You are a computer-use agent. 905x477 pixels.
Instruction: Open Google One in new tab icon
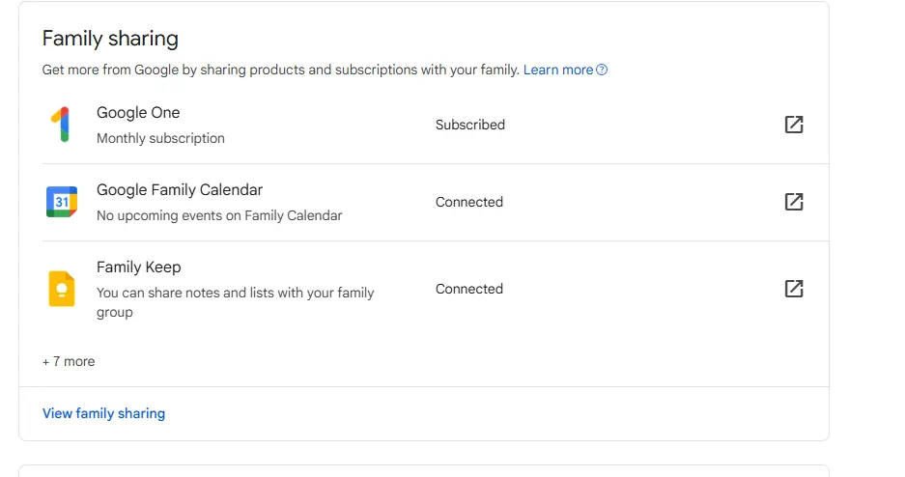pyautogui.click(x=794, y=125)
